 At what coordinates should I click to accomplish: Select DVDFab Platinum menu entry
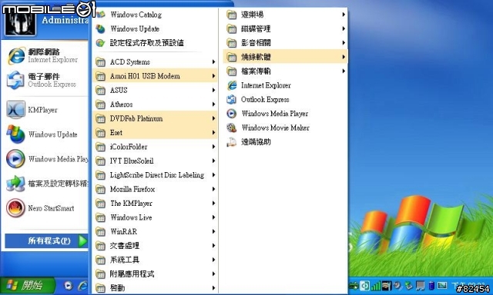click(155, 118)
